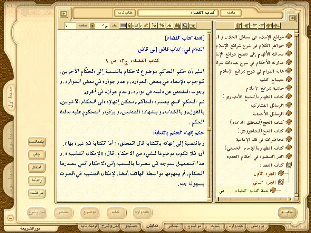Click the red-marked columns icon in tree toolbar
This screenshot has height=233, width=311.
pyautogui.click(x=238, y=26)
